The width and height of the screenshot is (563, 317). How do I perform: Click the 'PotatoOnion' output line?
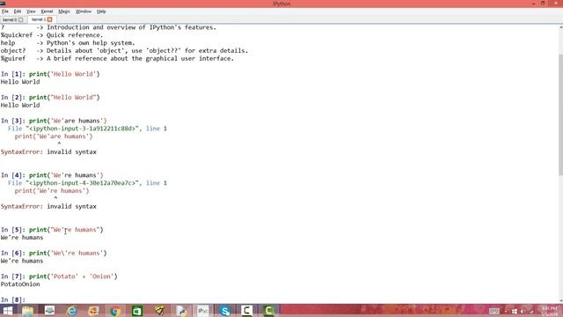pyautogui.click(x=20, y=284)
